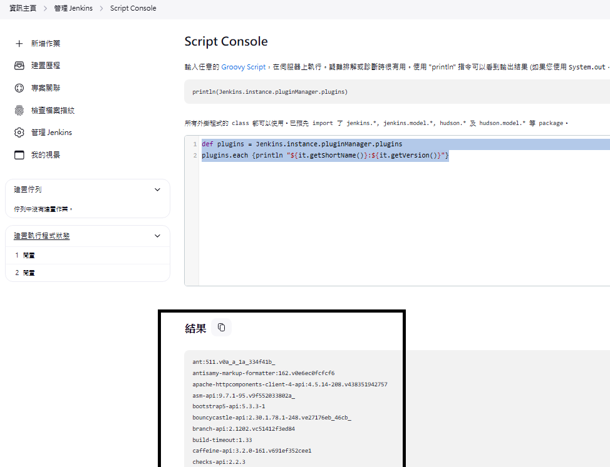Click the branch-api:2.1202 result line
This screenshot has height=467, width=610.
coord(244,429)
